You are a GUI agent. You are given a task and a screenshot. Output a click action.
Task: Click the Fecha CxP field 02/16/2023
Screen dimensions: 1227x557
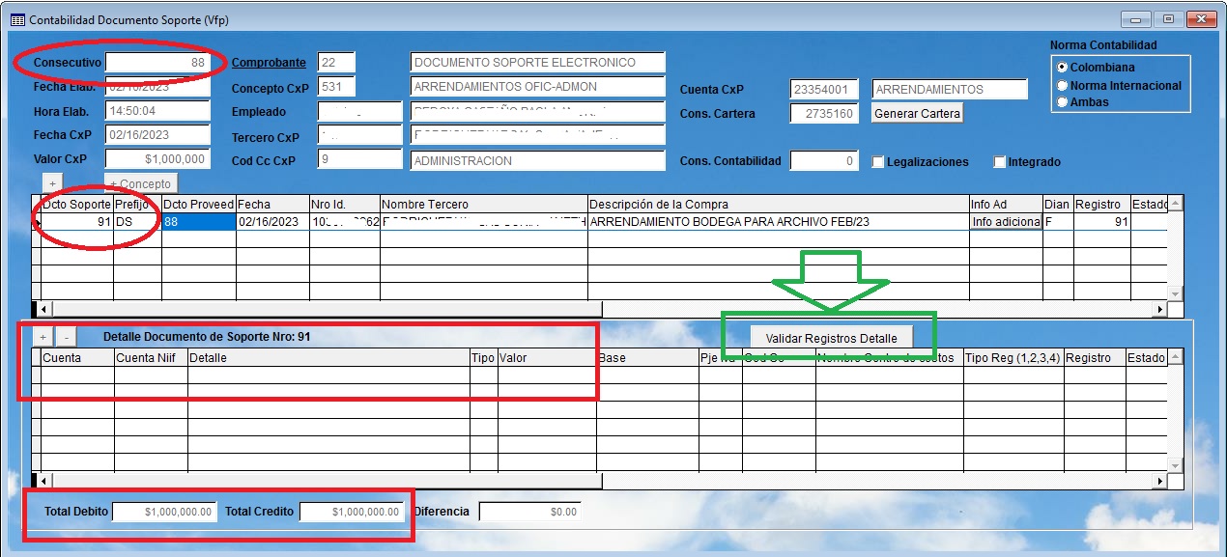point(157,135)
